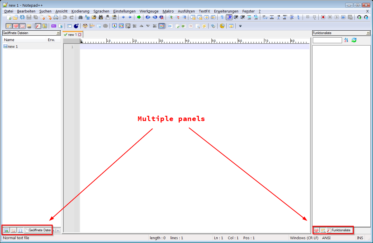Open the Sprachen menu

[101, 11]
